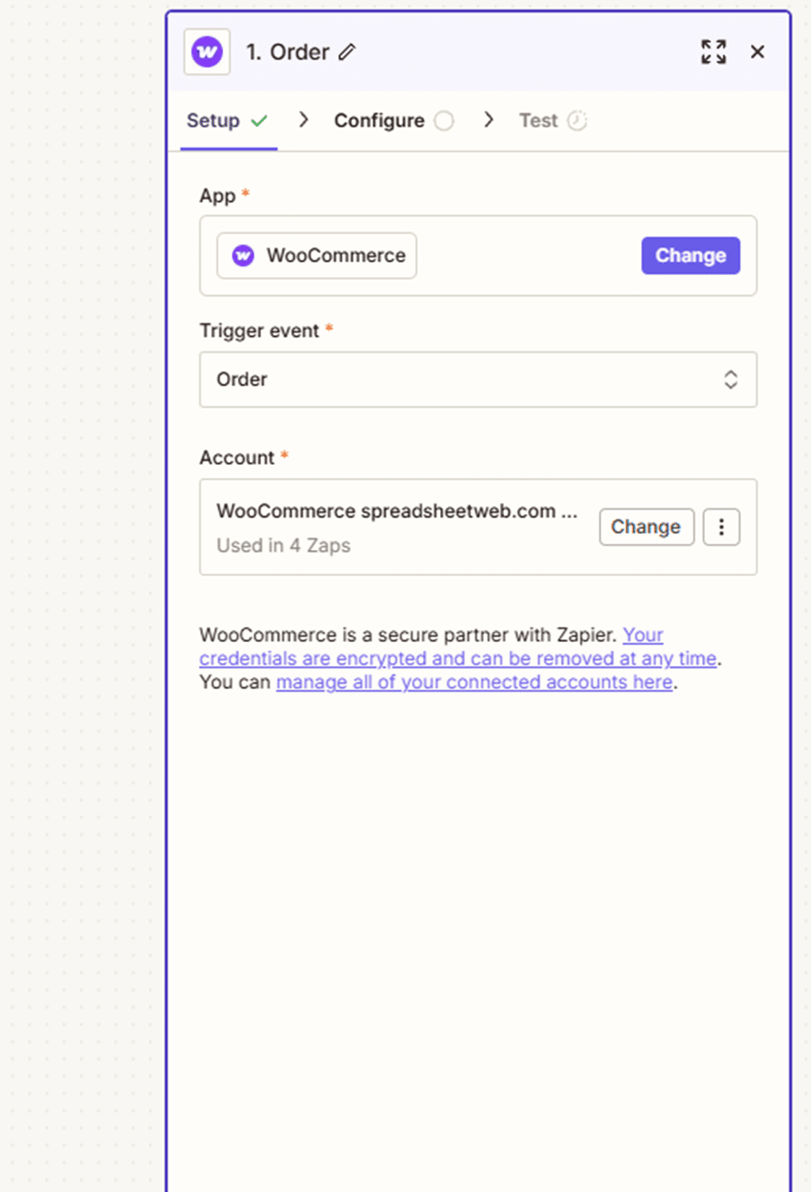
Task: Click the chevron between Setup and Configure
Action: click(x=304, y=120)
